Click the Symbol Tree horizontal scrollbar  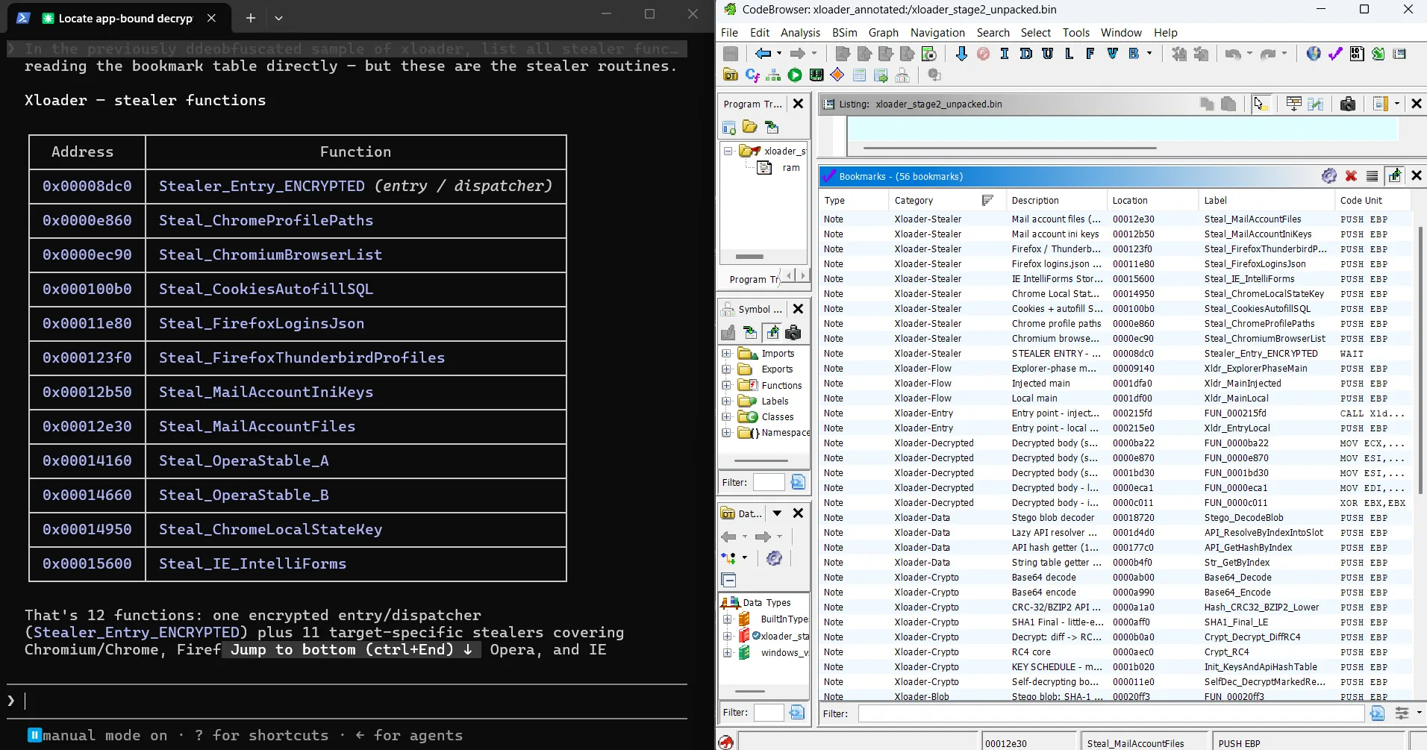[x=761, y=460]
